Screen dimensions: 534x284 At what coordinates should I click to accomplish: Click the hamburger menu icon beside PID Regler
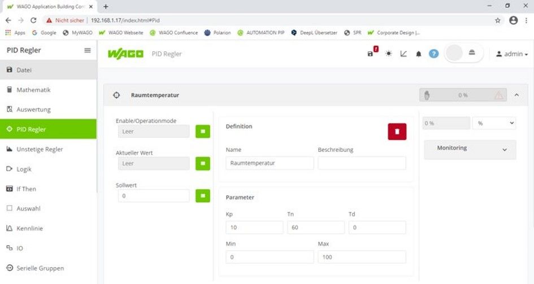pos(88,50)
